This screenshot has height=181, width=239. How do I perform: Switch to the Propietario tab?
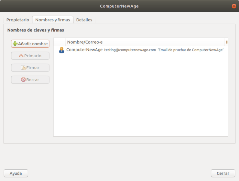[18, 20]
